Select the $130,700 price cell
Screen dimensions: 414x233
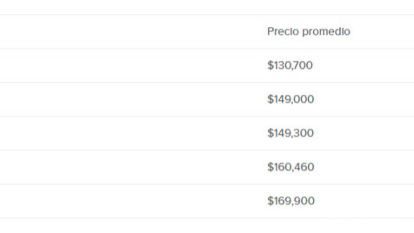[x=290, y=65]
